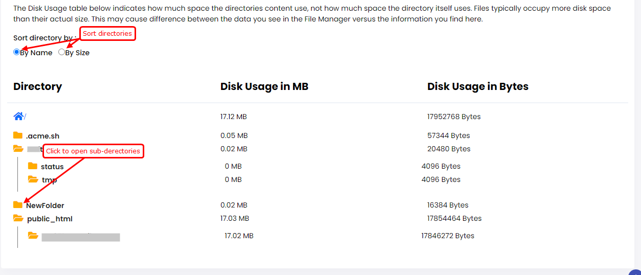Collapse the public_html directory name
Screen dimensions: 641x275
(50, 219)
